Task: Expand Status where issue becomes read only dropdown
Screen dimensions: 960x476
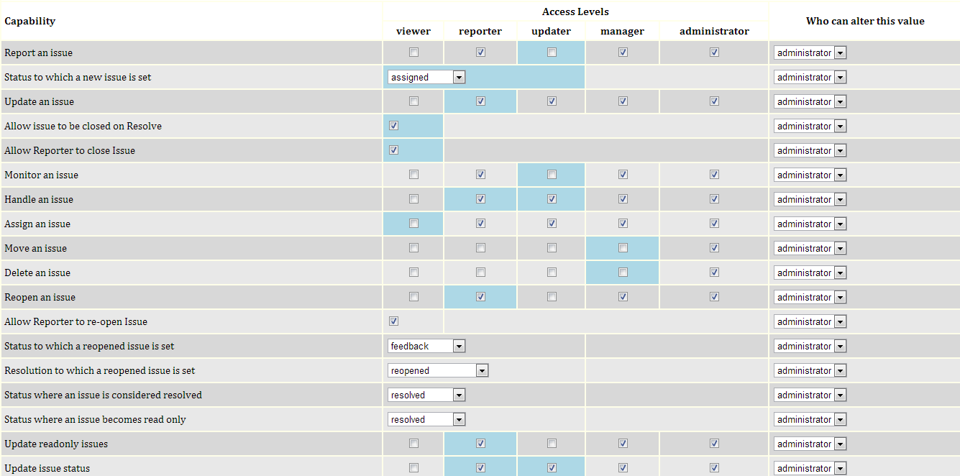Action: coord(426,419)
